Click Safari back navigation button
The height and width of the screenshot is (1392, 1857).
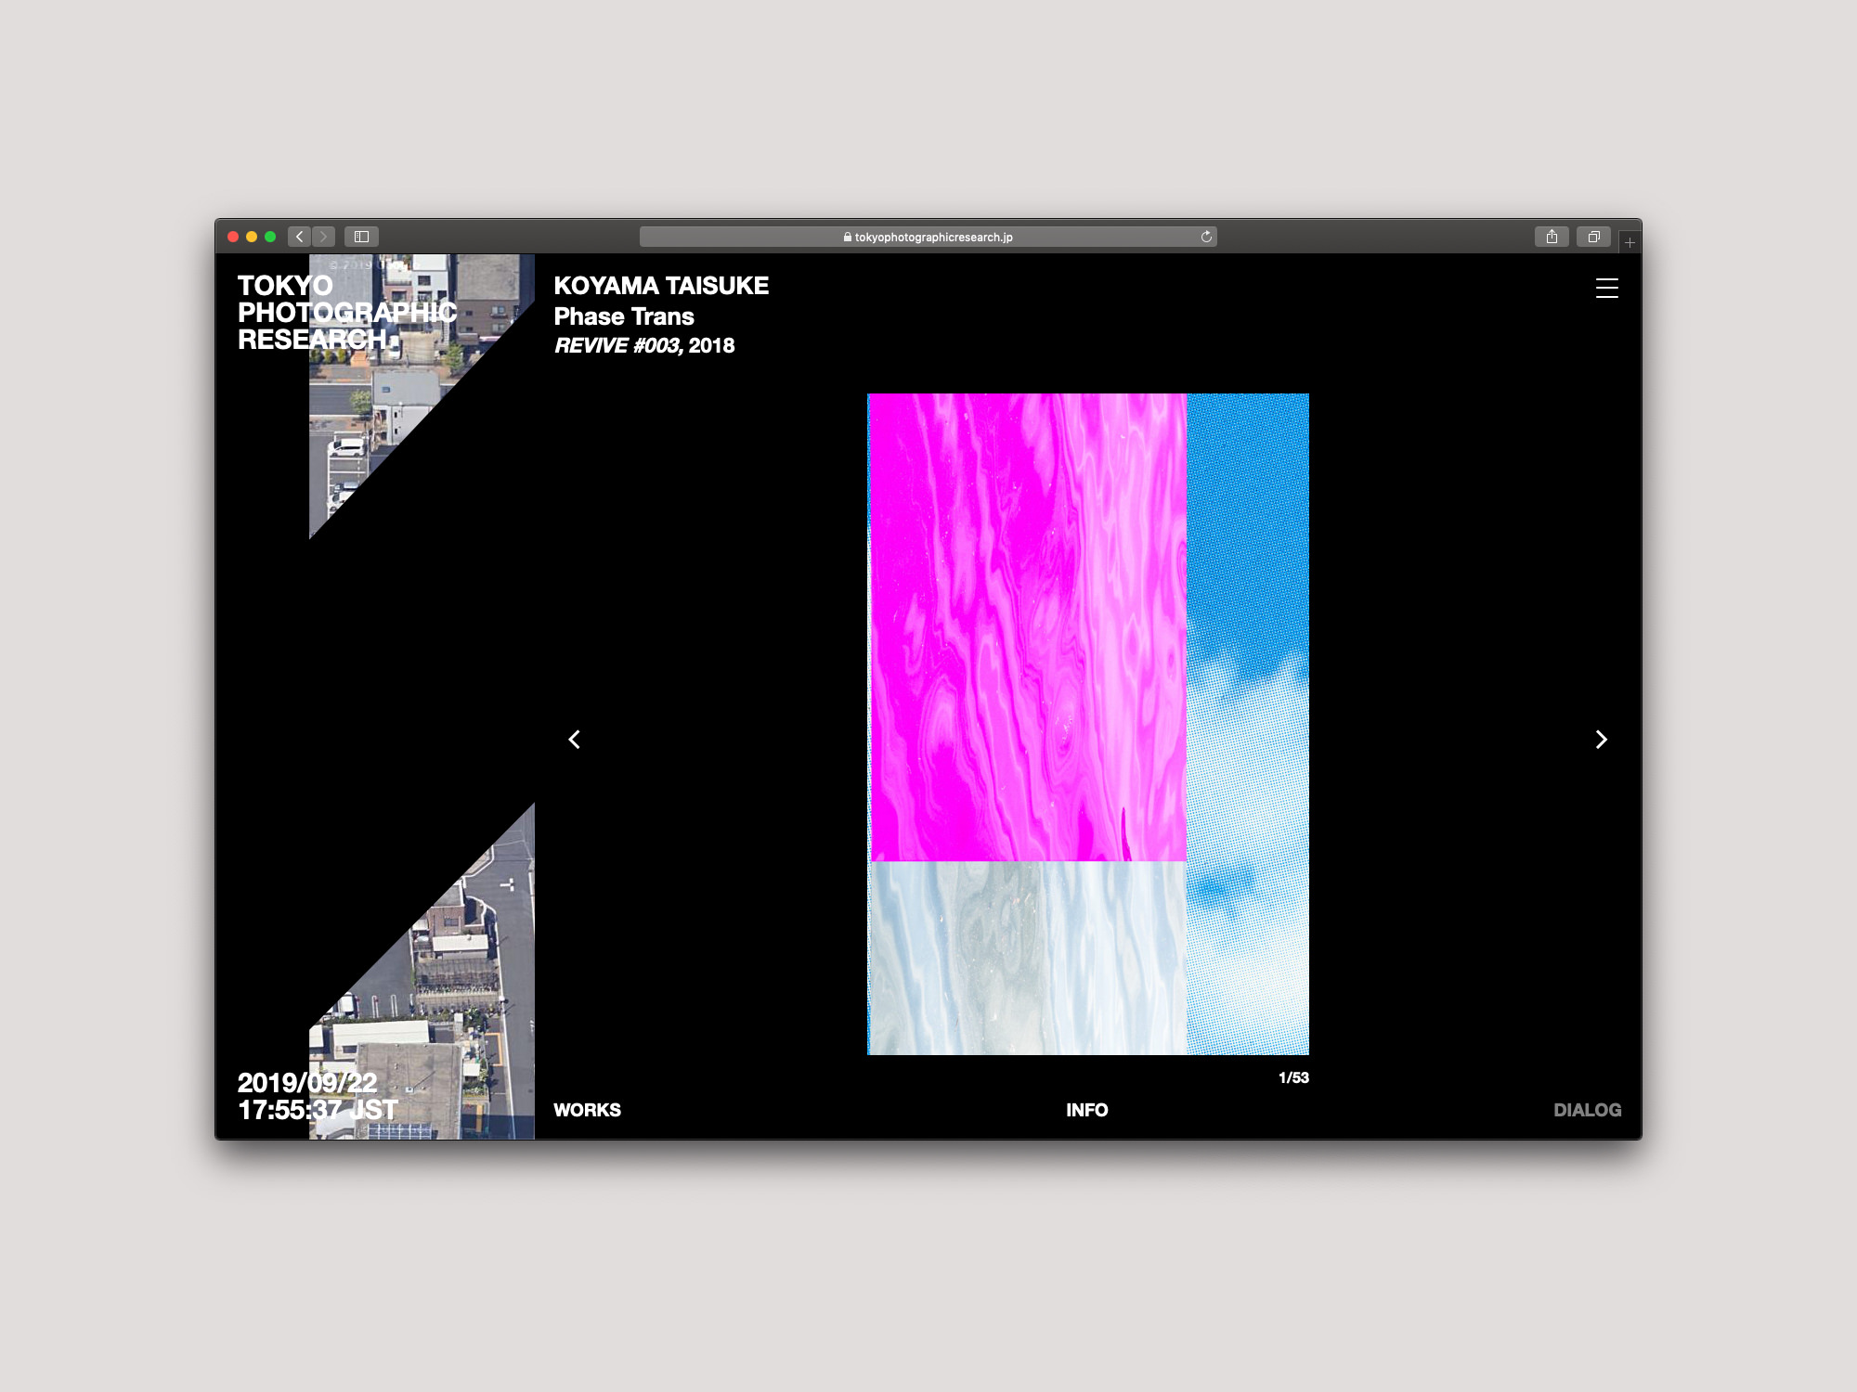pyautogui.click(x=299, y=237)
